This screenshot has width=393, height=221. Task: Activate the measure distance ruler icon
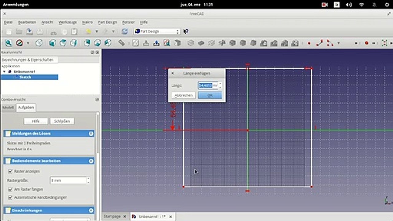122,43
